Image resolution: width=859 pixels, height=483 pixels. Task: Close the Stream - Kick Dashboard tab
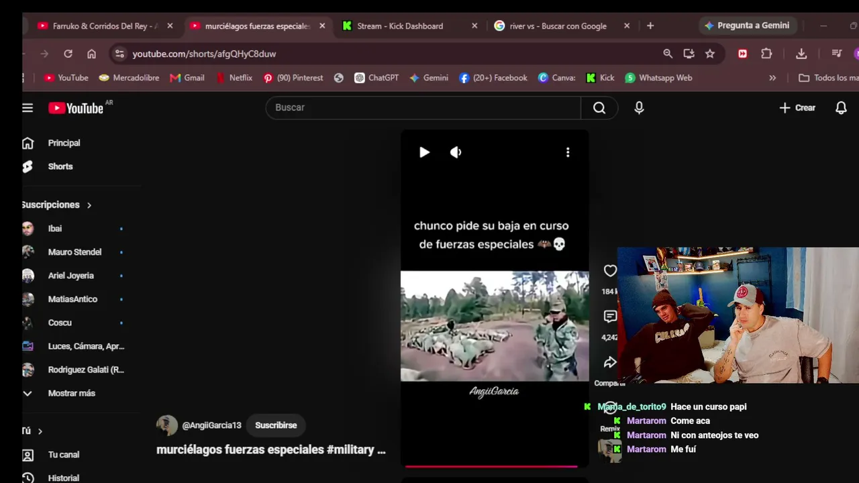474,26
